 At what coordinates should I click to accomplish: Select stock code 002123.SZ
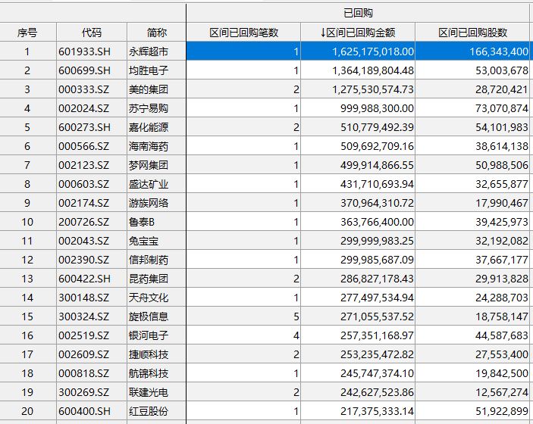tap(84, 165)
